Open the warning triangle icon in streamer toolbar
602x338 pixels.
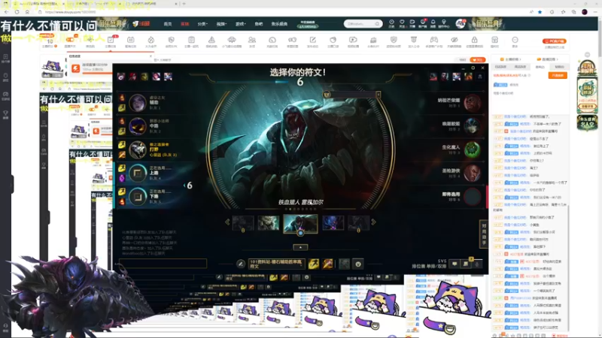click(211, 41)
